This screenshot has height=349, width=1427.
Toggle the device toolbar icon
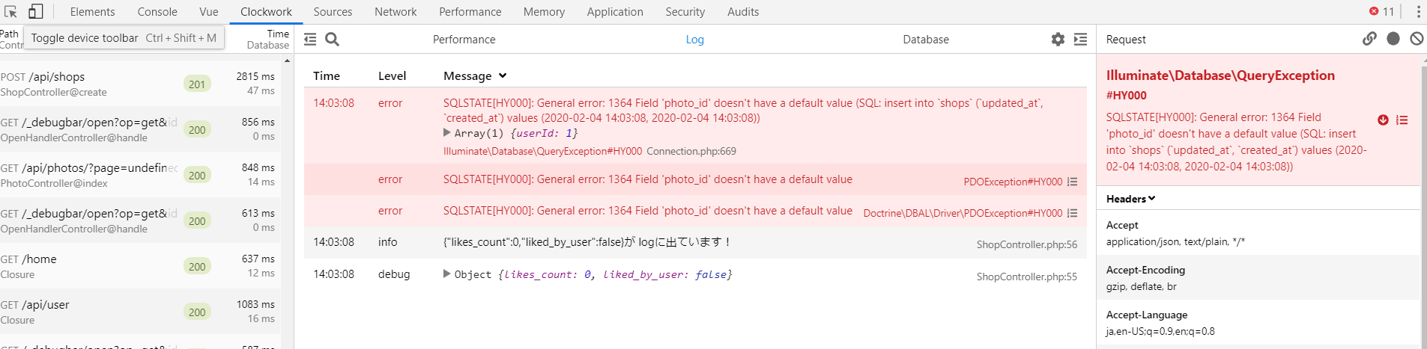point(35,12)
